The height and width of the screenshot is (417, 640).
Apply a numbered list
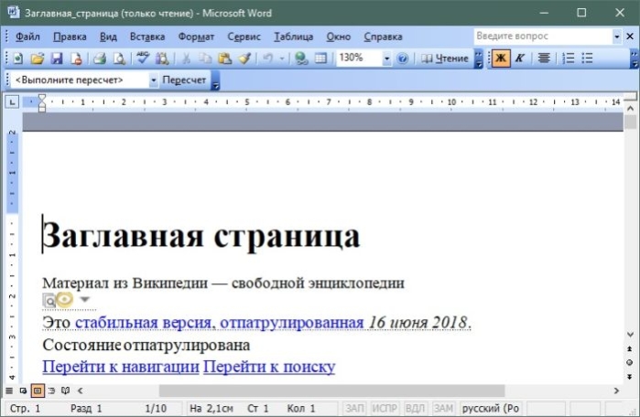tap(569, 59)
